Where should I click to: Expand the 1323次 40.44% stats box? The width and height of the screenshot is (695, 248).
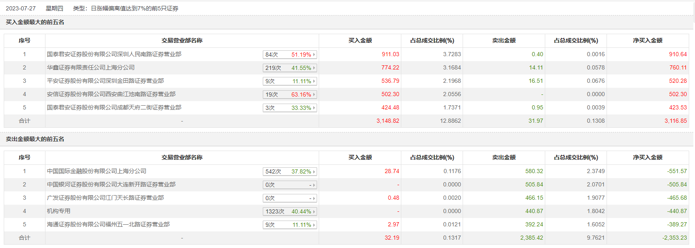tap(290, 211)
